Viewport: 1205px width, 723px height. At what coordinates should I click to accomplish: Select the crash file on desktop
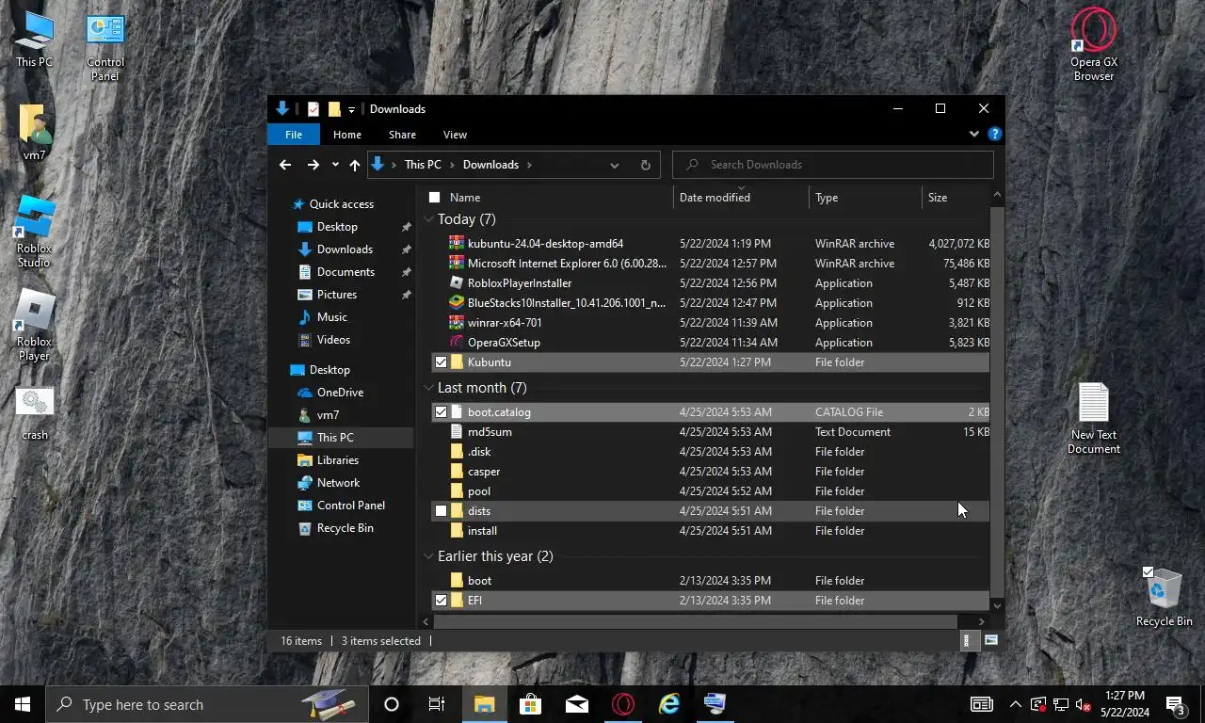[x=35, y=414]
